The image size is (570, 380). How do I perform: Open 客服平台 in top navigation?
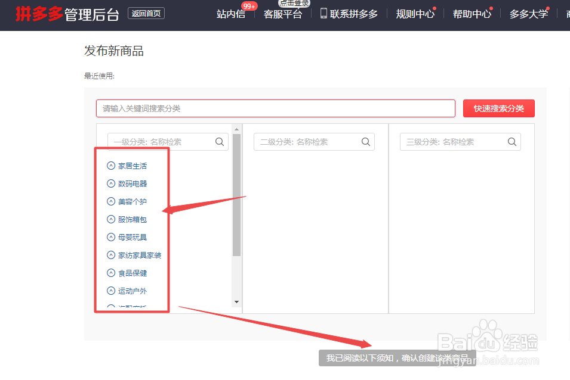(x=283, y=14)
